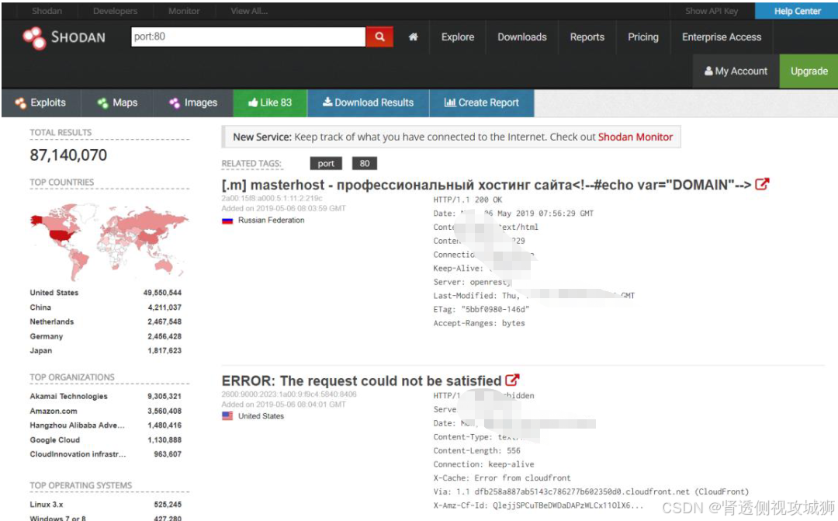The width and height of the screenshot is (838, 521).
Task: Click Download Results button
Action: pyautogui.click(x=369, y=102)
